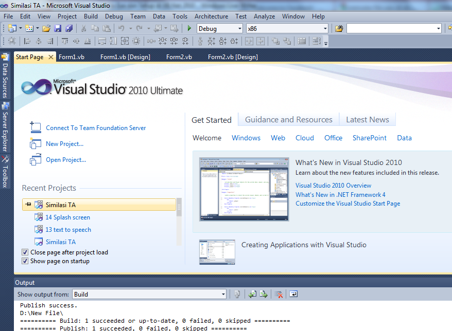Expand the New Project button dropdown arrow
The width and height of the screenshot is (452, 331).
21,28
